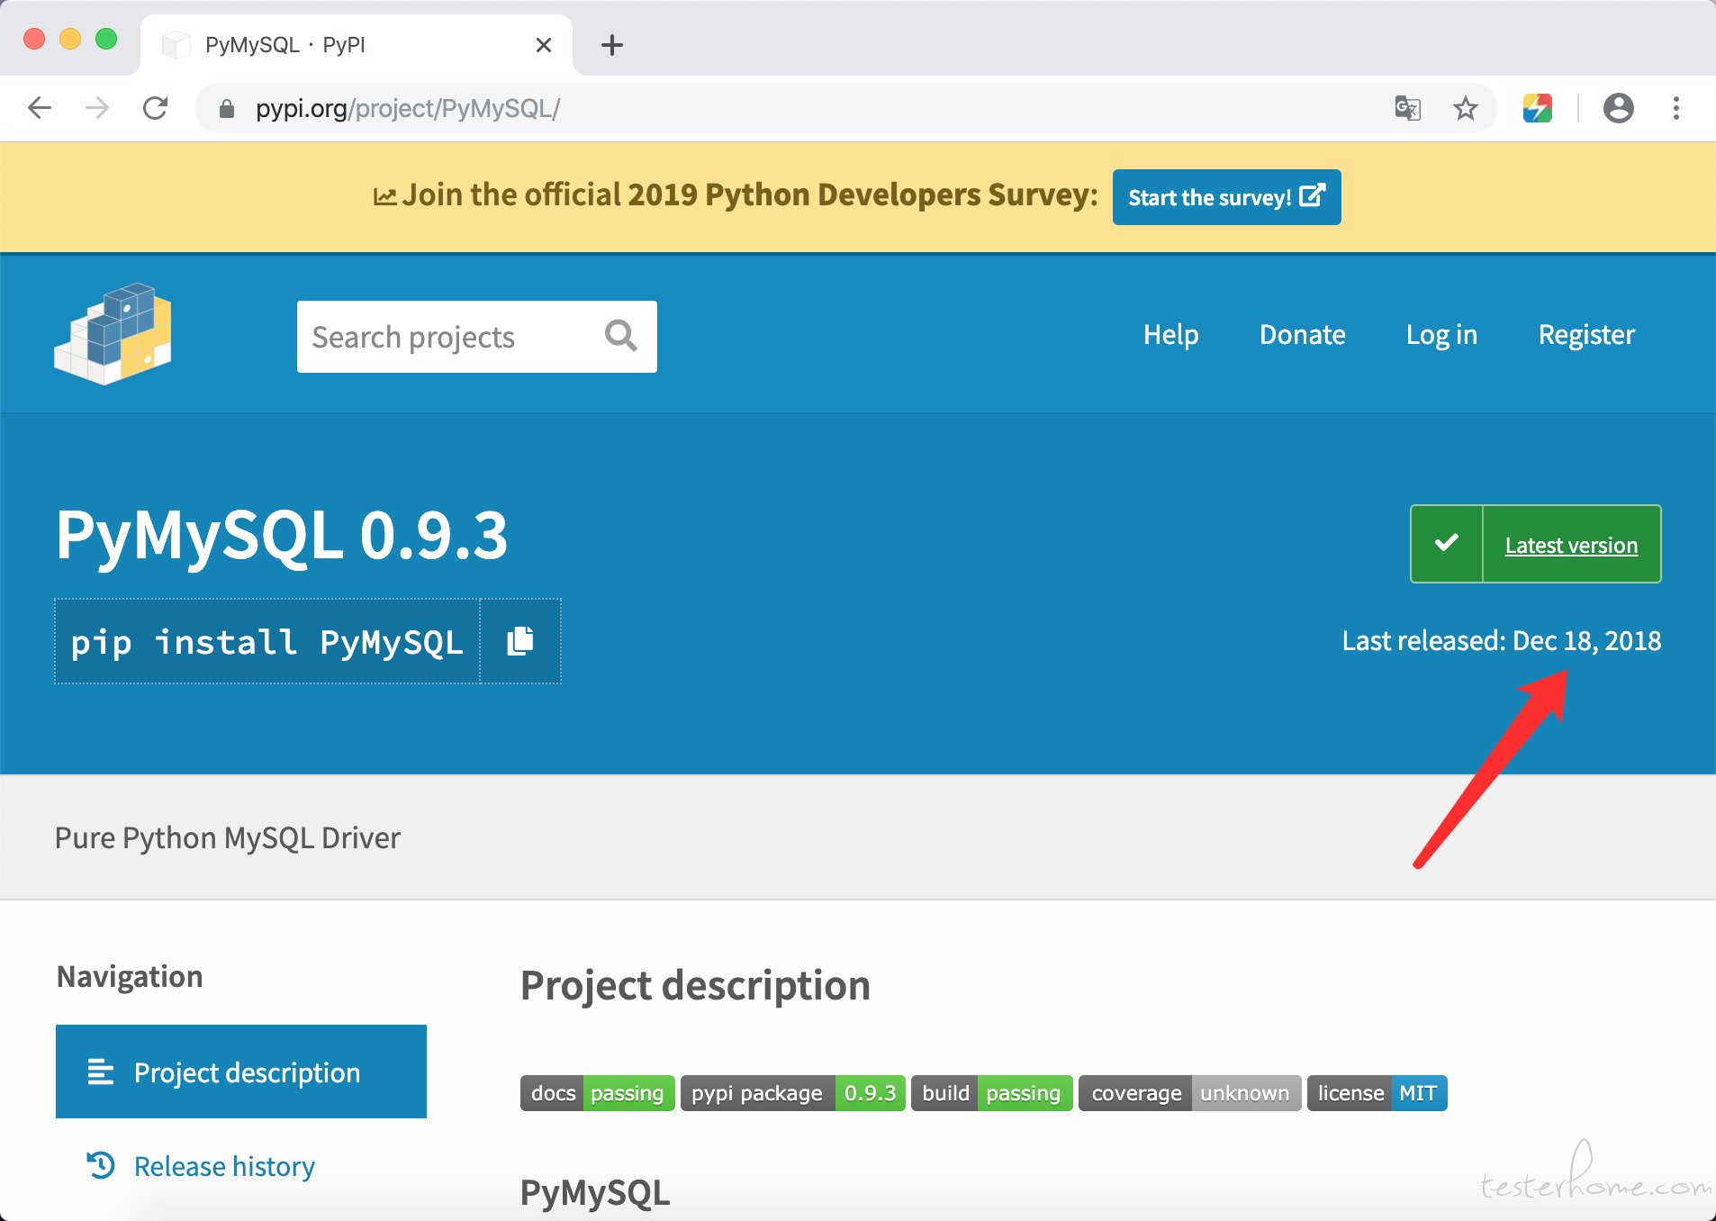Open a new tab with plus button
Viewport: 1716px width, 1221px height.
[612, 45]
